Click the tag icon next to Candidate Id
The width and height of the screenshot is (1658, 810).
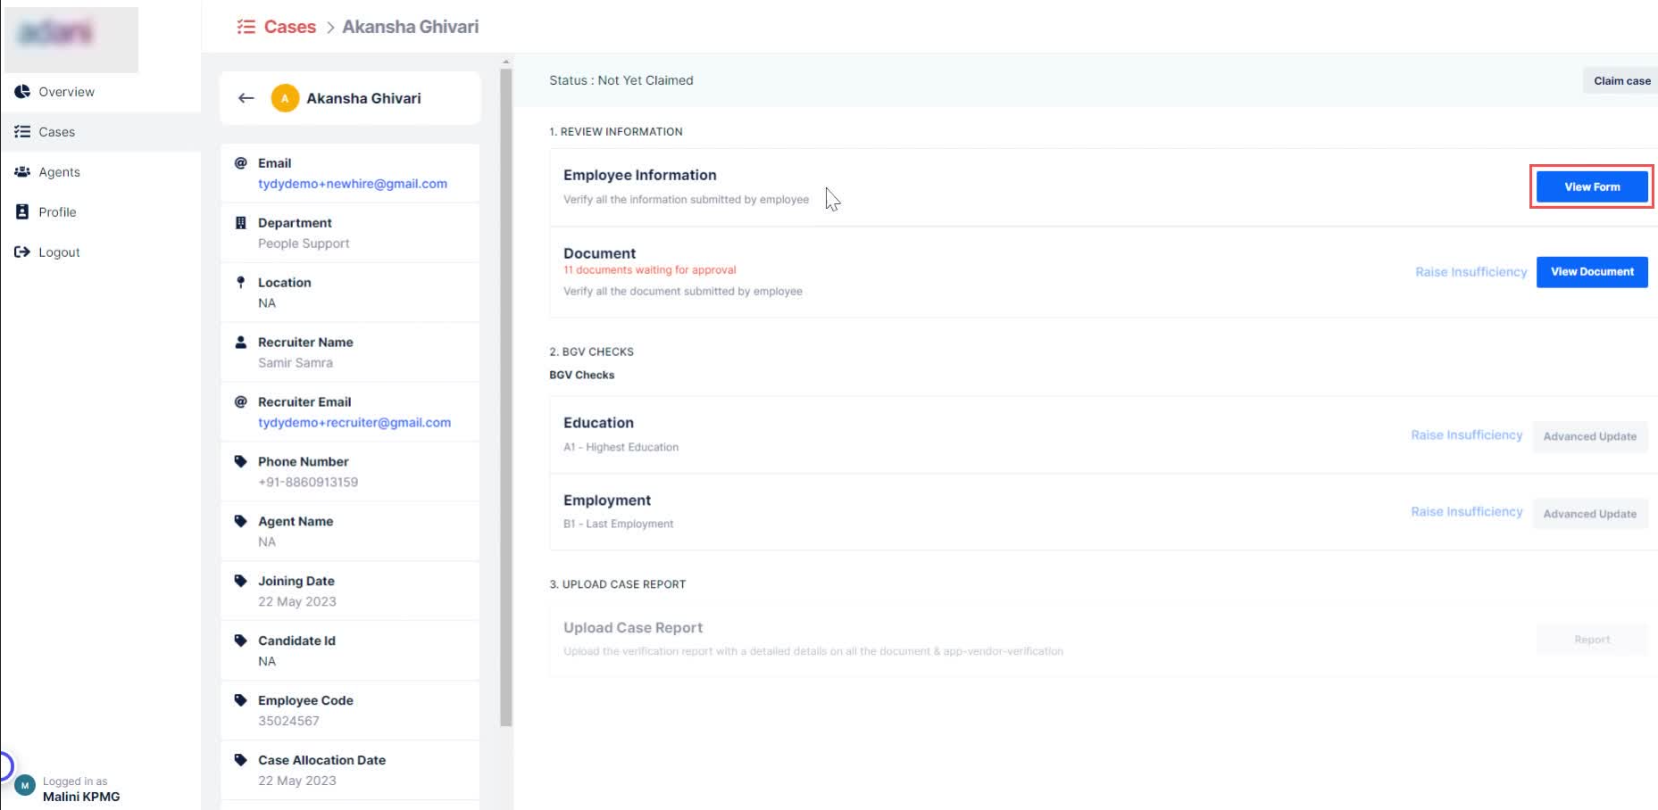point(240,641)
